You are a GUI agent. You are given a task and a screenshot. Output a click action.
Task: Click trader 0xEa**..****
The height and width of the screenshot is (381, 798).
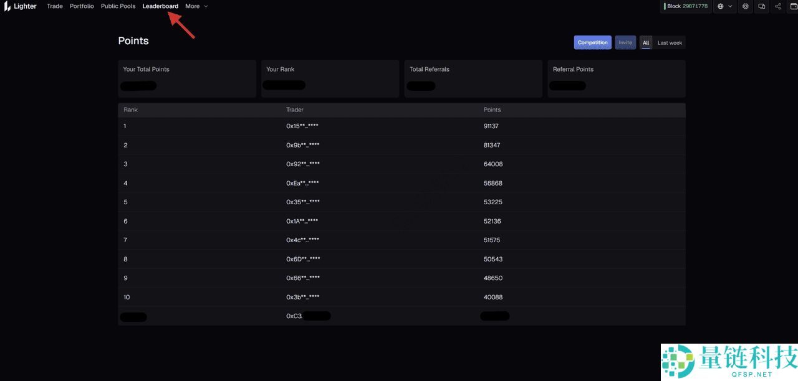(302, 183)
